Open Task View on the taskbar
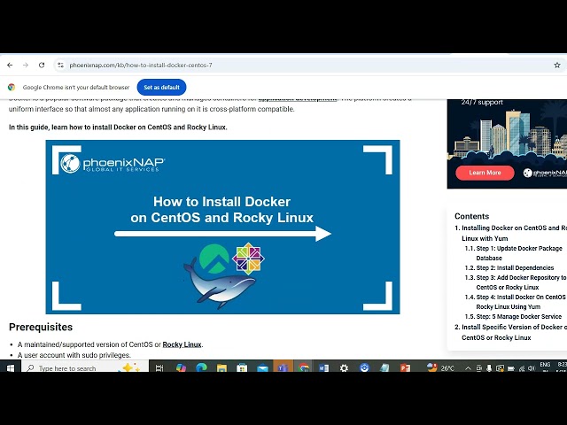567x425 pixels. click(159, 367)
